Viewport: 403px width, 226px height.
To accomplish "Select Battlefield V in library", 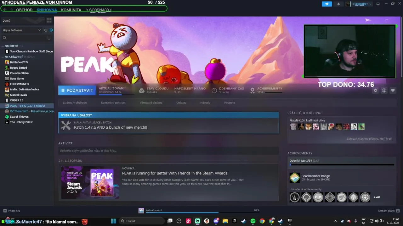I will (x=19, y=62).
